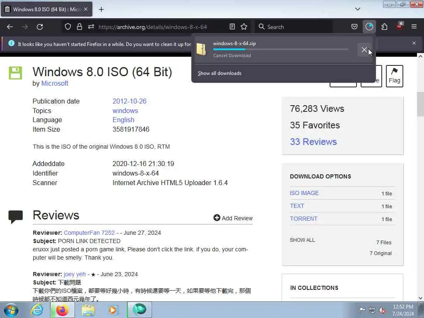Image resolution: width=424 pixels, height=318 pixels.
Task: Close the Windows 8.0 ISO tab
Action: pos(86,9)
